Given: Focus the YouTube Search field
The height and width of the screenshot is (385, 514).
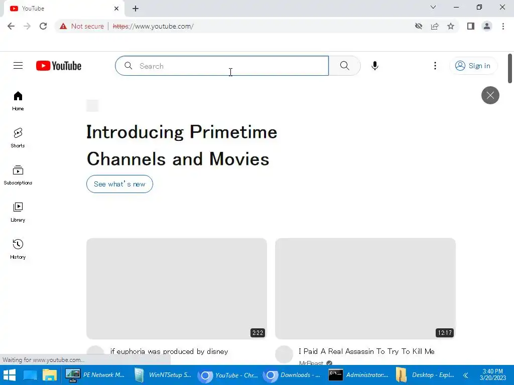Looking at the screenshot, I should click(222, 66).
